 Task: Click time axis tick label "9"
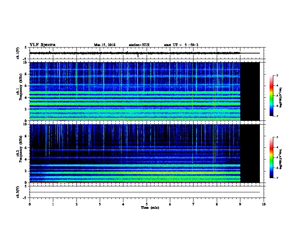[240, 204]
